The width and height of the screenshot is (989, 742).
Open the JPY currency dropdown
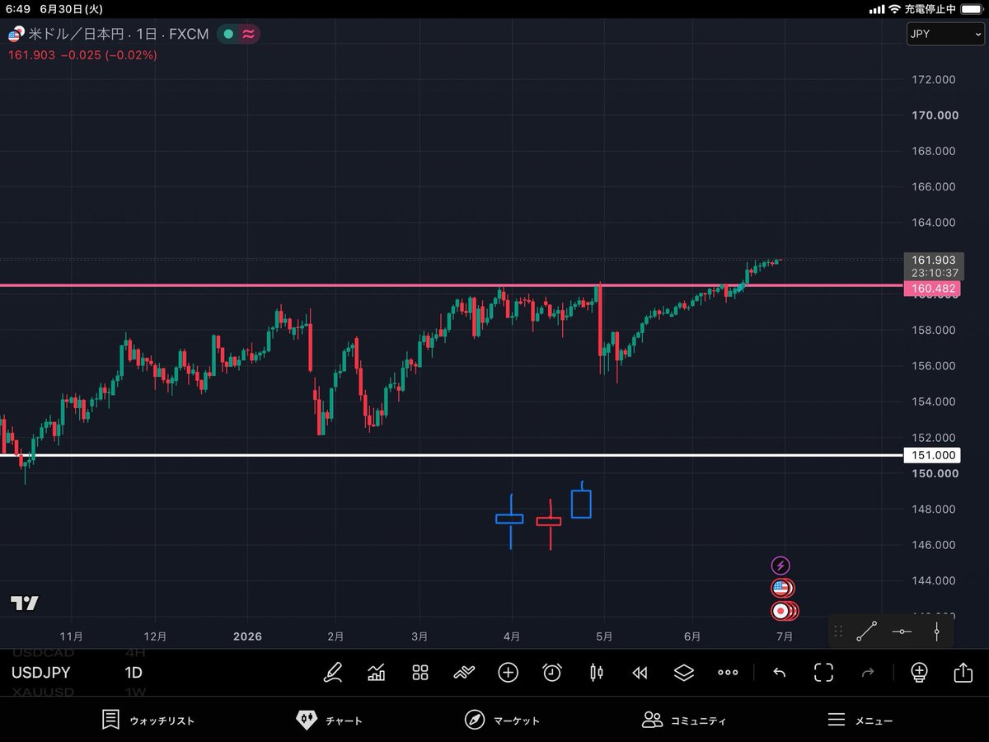click(944, 34)
